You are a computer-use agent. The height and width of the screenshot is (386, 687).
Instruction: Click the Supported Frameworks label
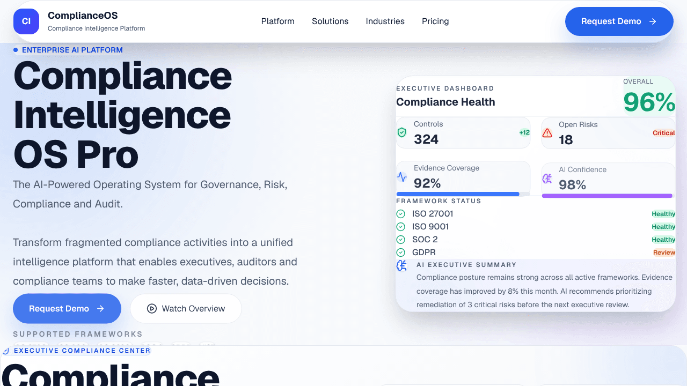78,334
